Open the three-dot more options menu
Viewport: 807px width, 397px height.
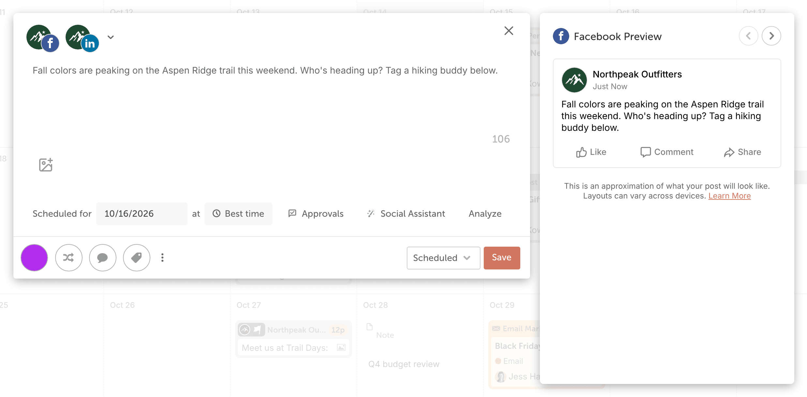162,258
